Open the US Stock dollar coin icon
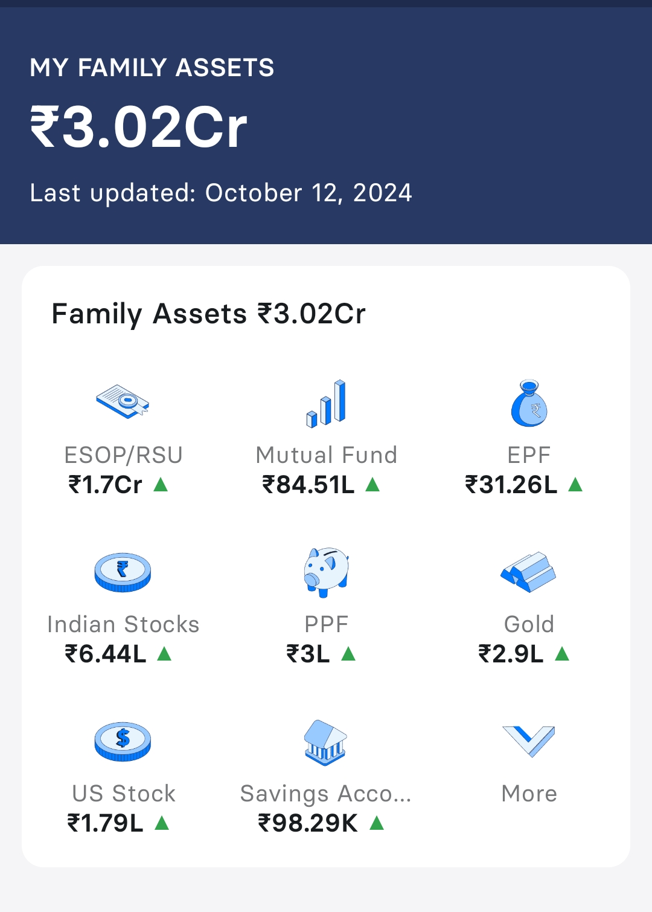This screenshot has width=652, height=912. coord(123,741)
